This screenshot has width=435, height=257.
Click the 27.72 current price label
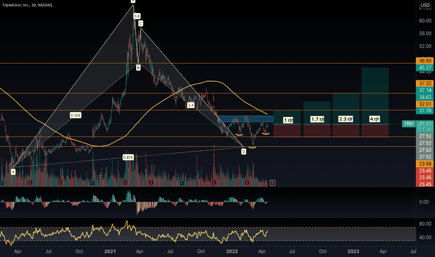click(425, 124)
